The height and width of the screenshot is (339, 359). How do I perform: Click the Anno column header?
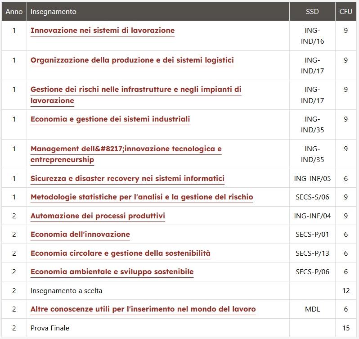click(14, 11)
